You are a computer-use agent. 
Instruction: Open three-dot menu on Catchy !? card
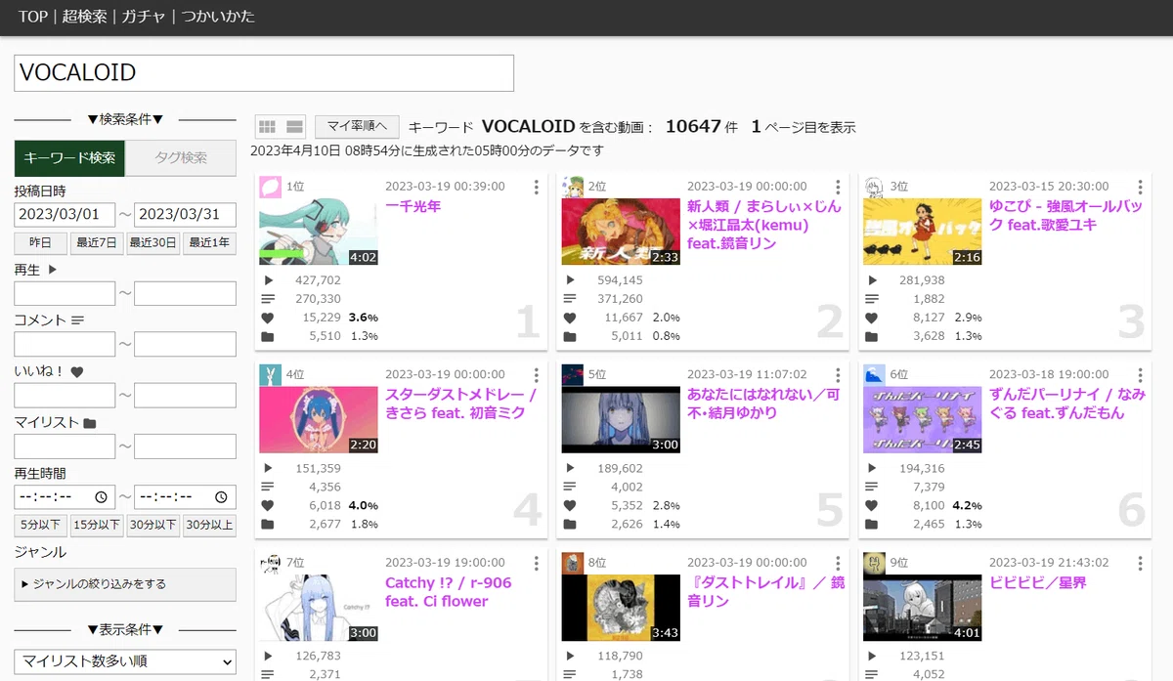[x=536, y=564]
